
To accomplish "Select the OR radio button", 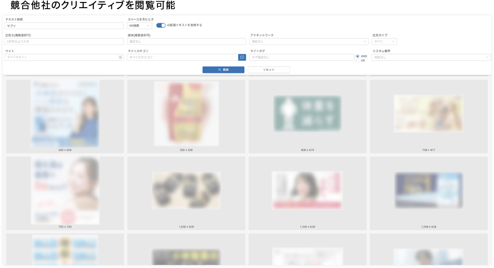I will (357, 61).
